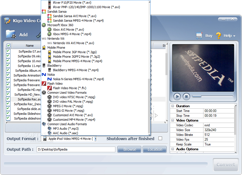Enable Shutdown after finished checkbox
Image resolution: width=242 pixels, height=175 pixels.
coord(160,138)
